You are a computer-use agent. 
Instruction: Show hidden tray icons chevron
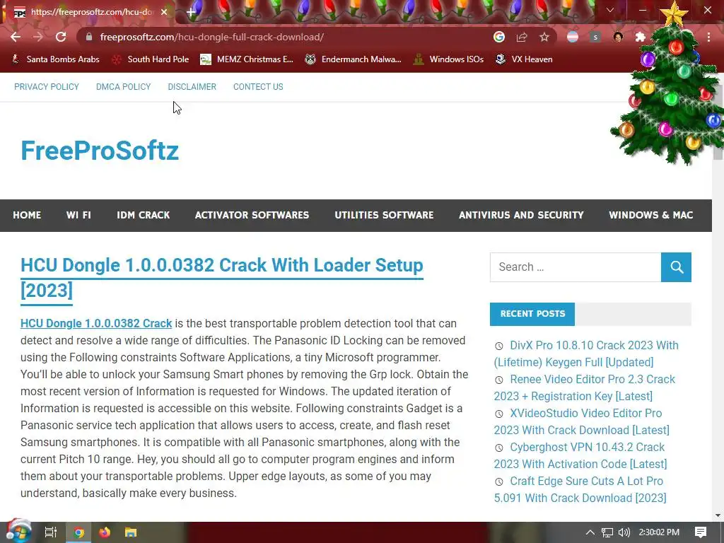tap(590, 532)
